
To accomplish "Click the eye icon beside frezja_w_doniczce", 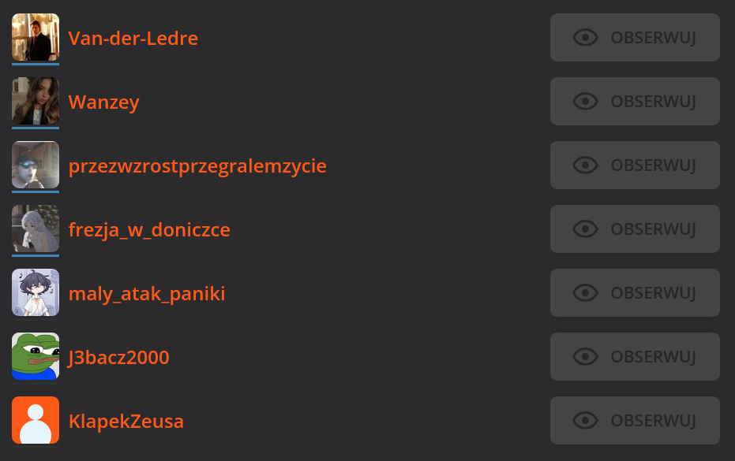I will (x=585, y=229).
